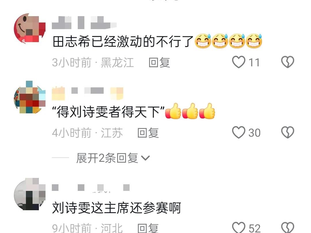
Task: Dislike the comment from 黑龙江
Action: click(288, 62)
